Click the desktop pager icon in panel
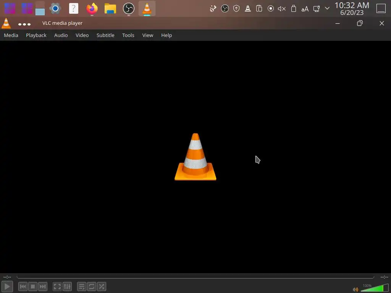391x293 pixels. coord(40,8)
